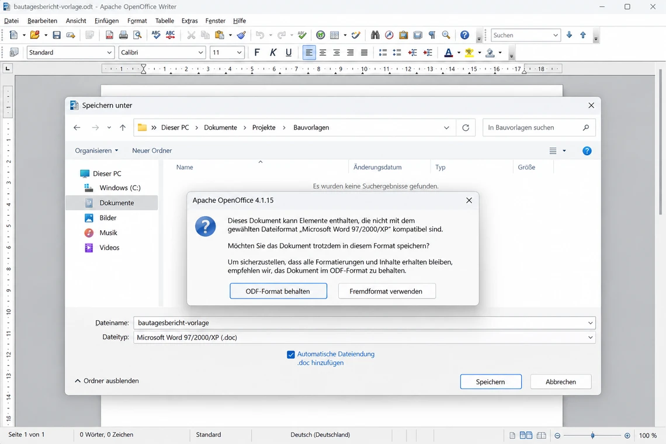The width and height of the screenshot is (666, 444).
Task: Collapse folders with Ordner ausblenden
Action: [107, 381]
